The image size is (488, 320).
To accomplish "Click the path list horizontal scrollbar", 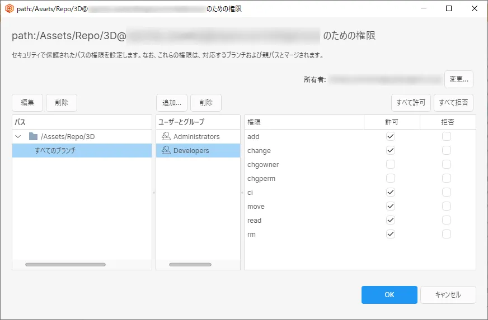I will pyautogui.click(x=65, y=265).
